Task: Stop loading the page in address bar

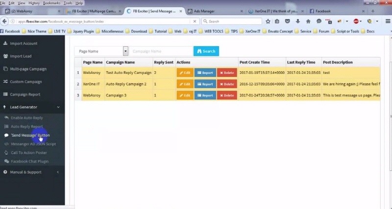Action: [x=195, y=22]
